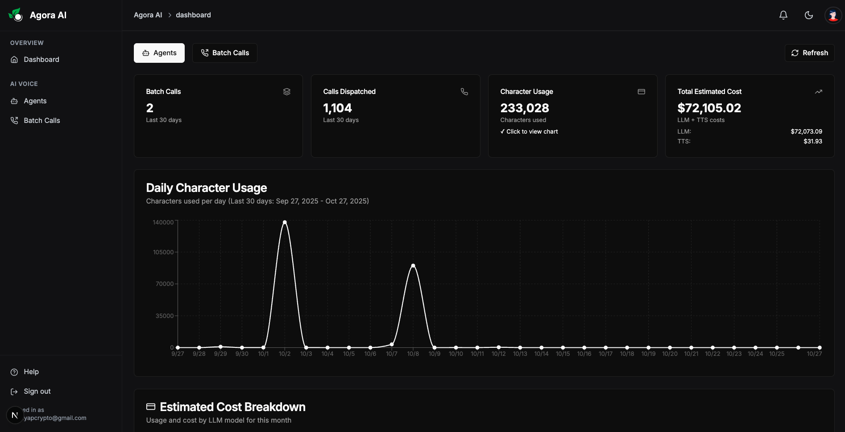Open the user profile avatar

[x=833, y=15]
